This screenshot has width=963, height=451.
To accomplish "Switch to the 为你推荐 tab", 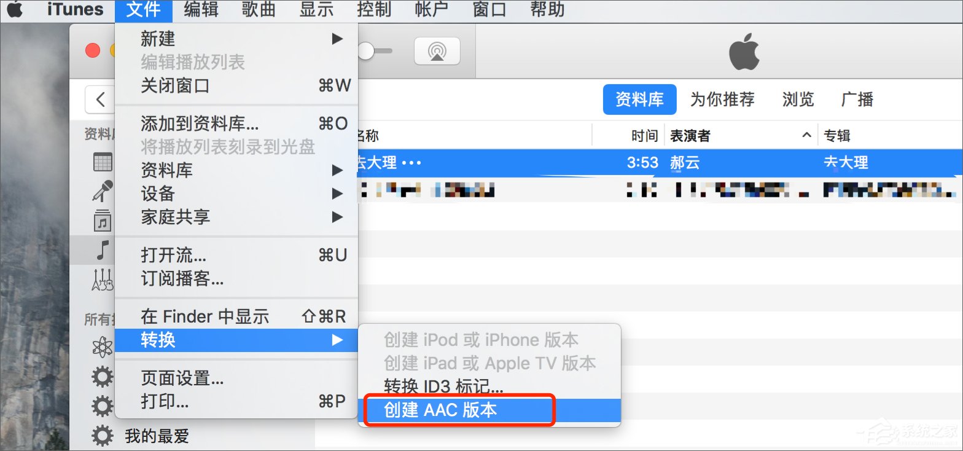I will pos(722,100).
